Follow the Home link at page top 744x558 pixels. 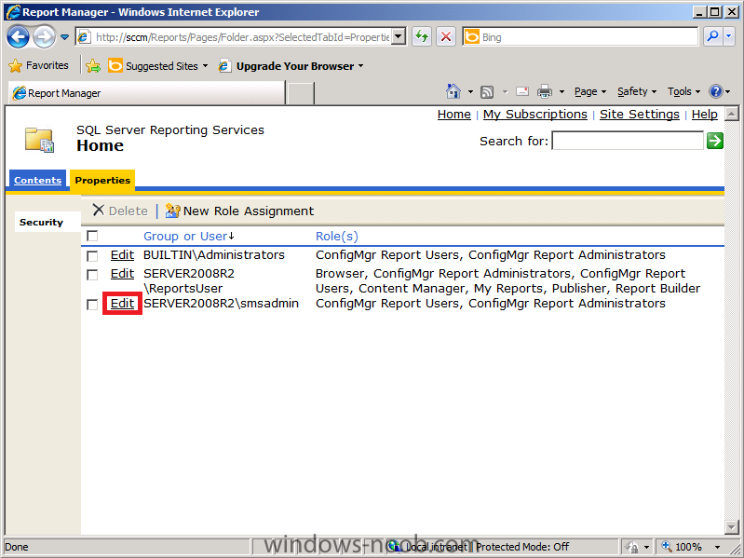point(454,115)
